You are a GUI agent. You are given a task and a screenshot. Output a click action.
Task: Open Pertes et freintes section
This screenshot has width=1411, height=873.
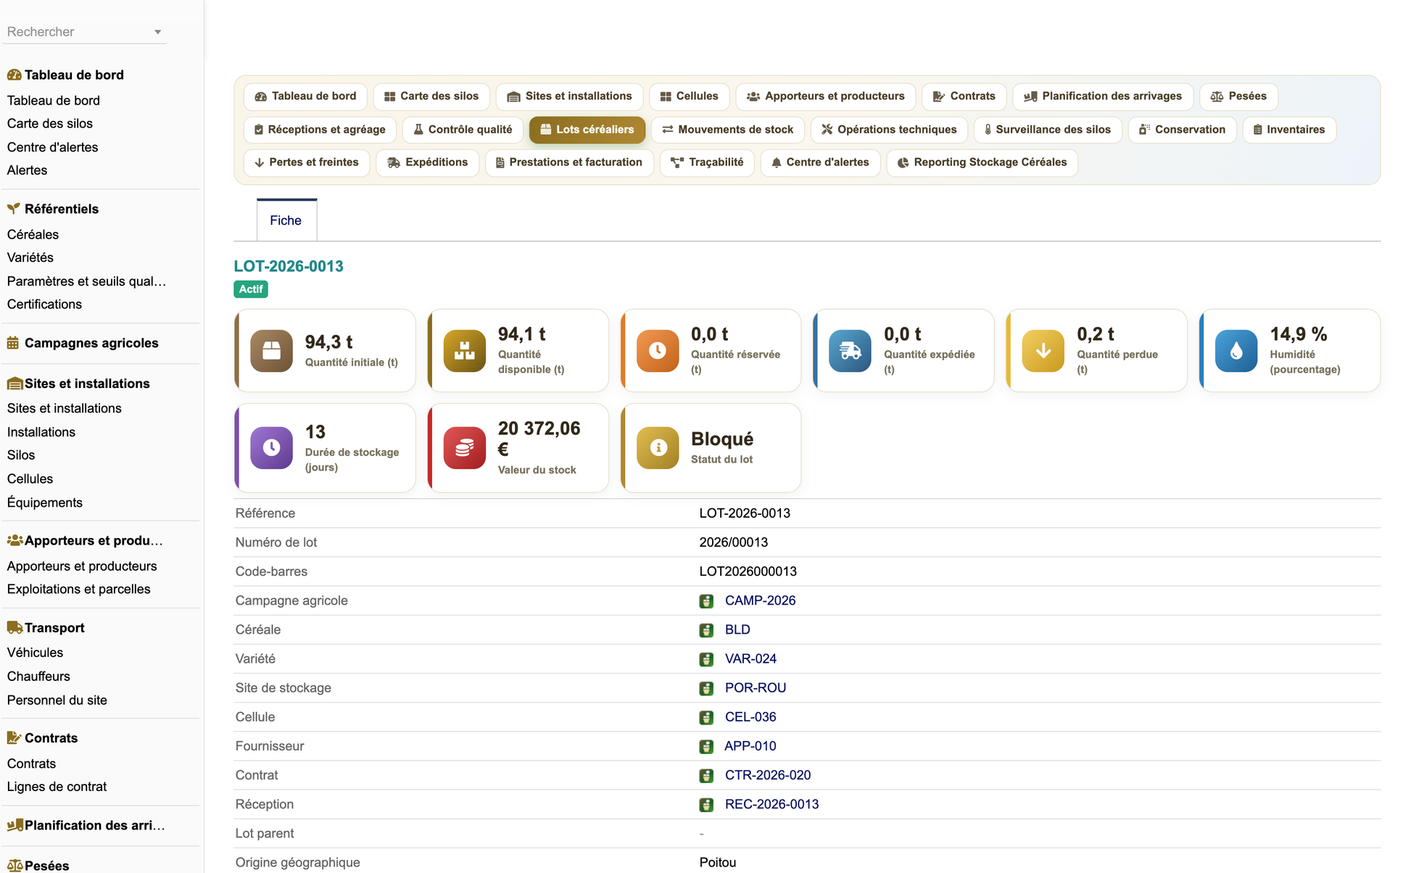[x=307, y=162]
